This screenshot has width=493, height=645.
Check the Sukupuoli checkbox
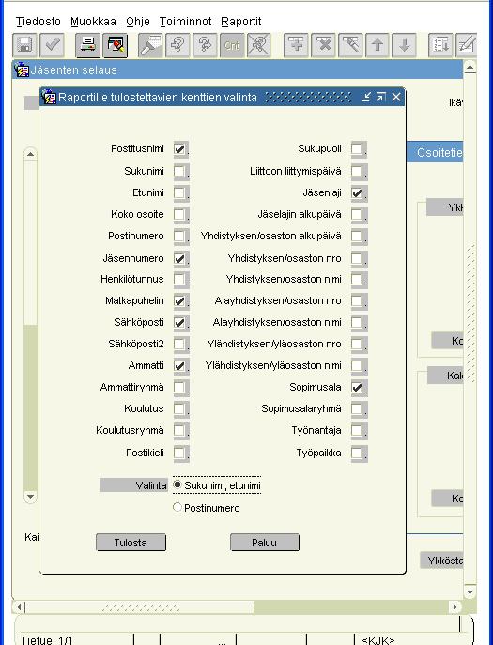coord(358,149)
